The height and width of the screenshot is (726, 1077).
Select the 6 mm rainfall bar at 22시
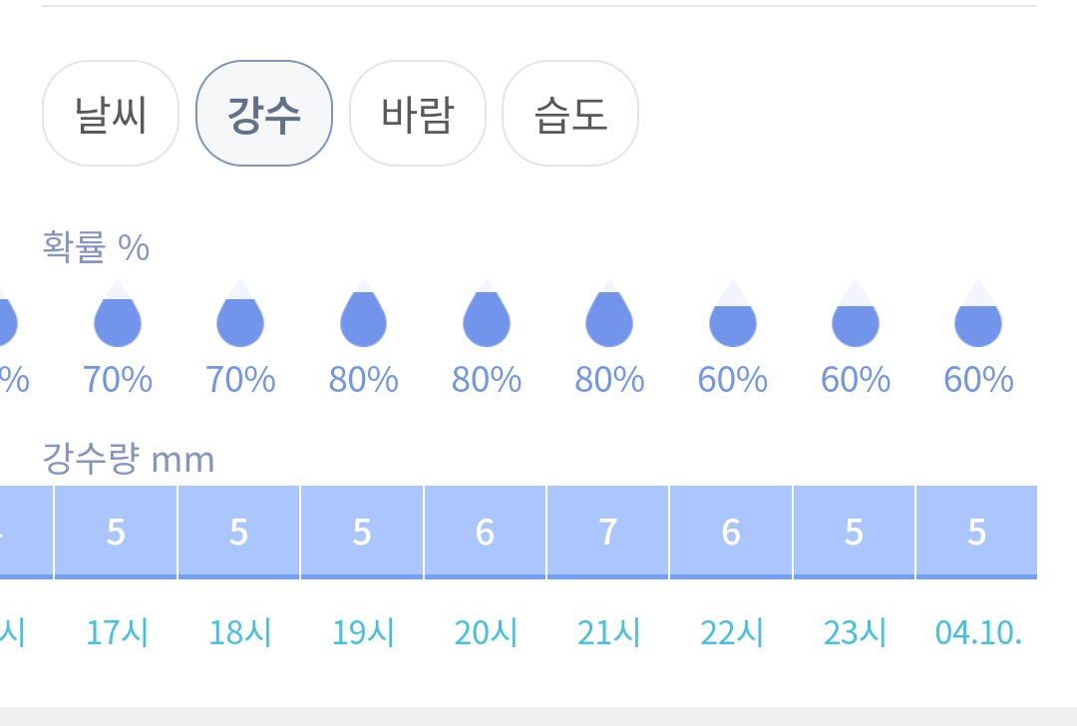[731, 533]
